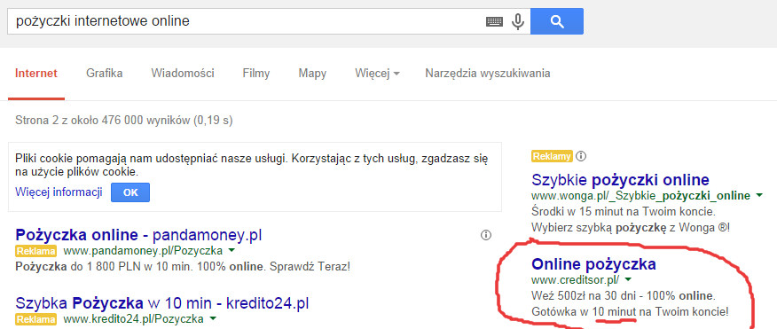Open Szybka Pożyczka w 10 min kredito24.pl
777x329 pixels.
click(x=162, y=302)
